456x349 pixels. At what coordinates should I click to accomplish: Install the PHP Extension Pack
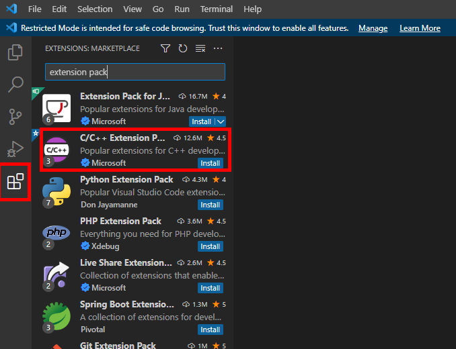coord(211,246)
